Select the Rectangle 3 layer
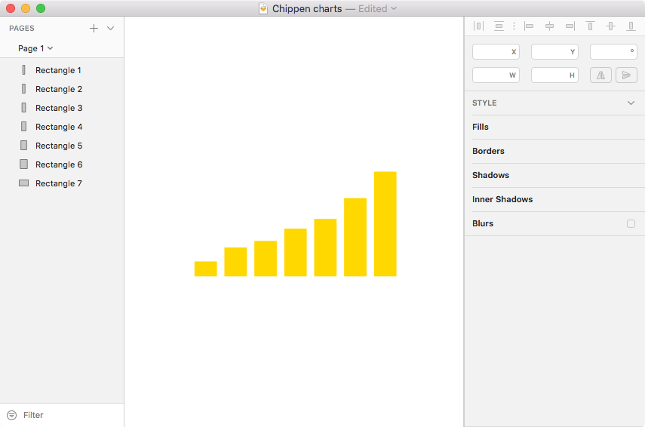The height and width of the screenshot is (427, 645). 62,108
